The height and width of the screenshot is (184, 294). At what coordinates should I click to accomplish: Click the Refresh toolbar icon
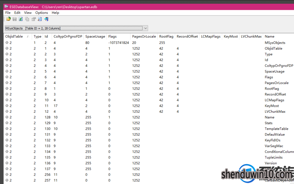pyautogui.click(x=21, y=19)
